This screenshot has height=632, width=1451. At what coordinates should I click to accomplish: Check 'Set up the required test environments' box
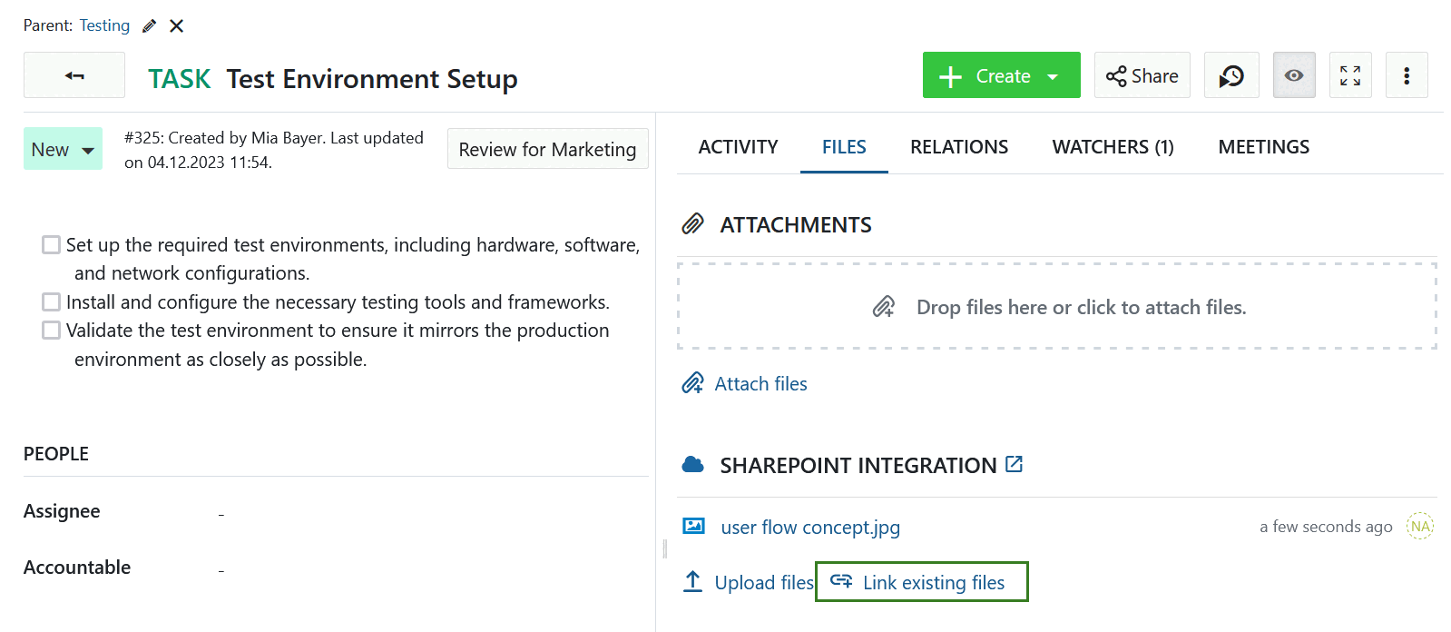pos(52,245)
